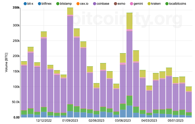195x124 pixels.
Task: Click the localbitcoins legend label
Action: pyautogui.click(x=177, y=4)
